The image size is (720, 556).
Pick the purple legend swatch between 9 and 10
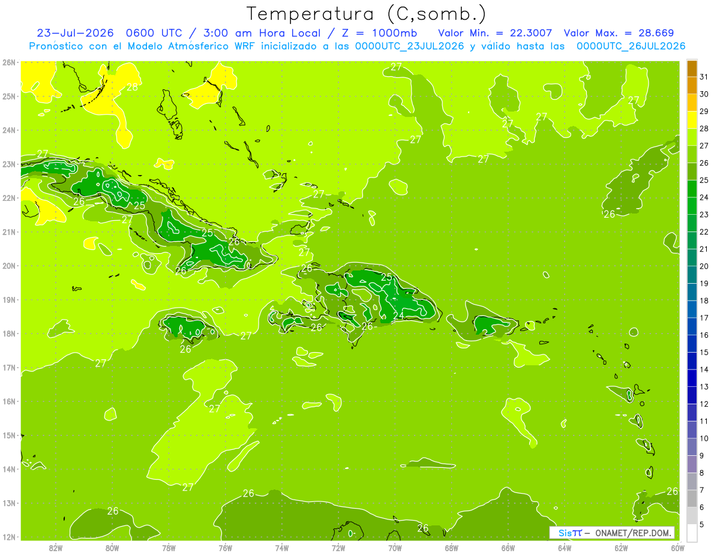(692, 447)
